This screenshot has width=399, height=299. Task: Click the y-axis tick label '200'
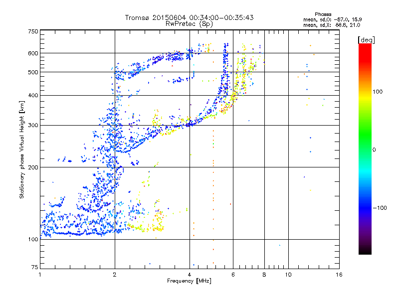(33, 167)
